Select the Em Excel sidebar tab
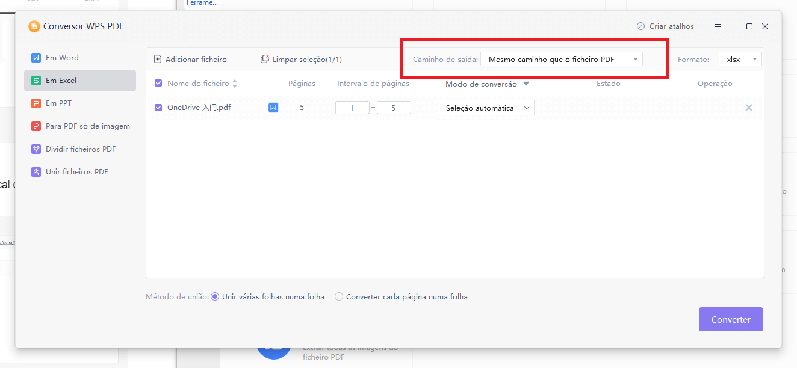Screen dimensions: 797x368 80,81
